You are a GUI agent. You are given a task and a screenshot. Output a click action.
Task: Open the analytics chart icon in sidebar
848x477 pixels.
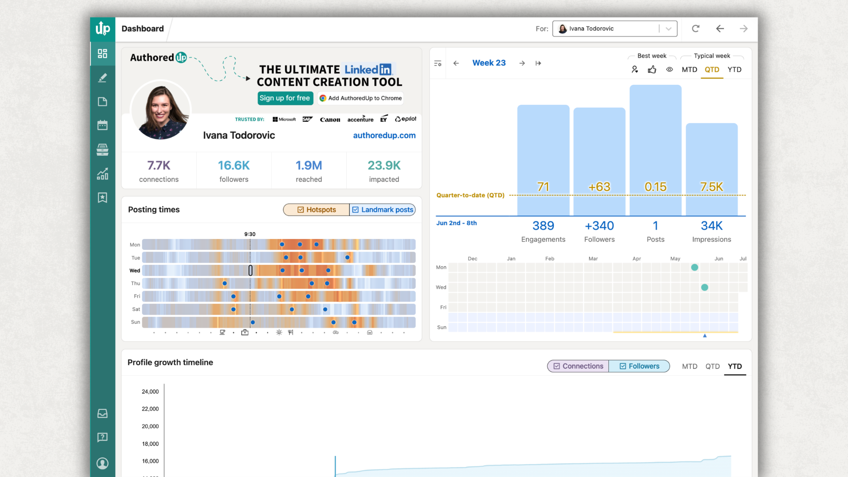pyautogui.click(x=102, y=174)
